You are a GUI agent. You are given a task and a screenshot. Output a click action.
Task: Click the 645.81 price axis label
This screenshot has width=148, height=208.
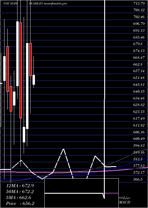pyautogui.click(x=139, y=85)
